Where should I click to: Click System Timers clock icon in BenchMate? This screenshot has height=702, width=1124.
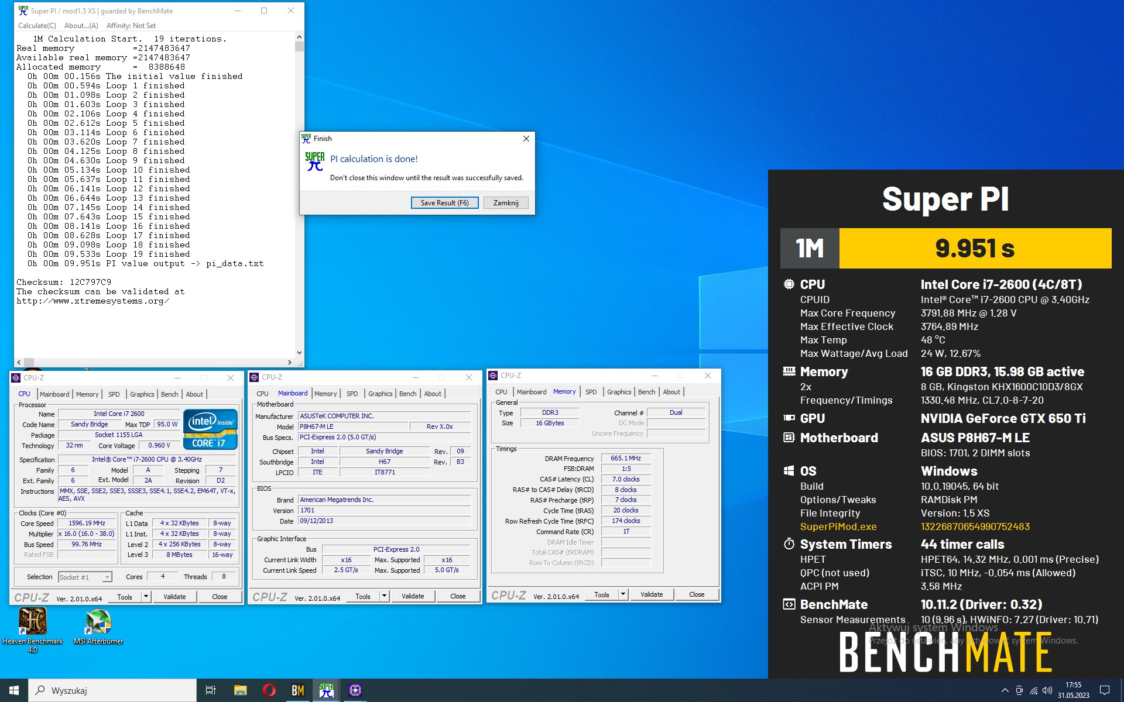(789, 544)
